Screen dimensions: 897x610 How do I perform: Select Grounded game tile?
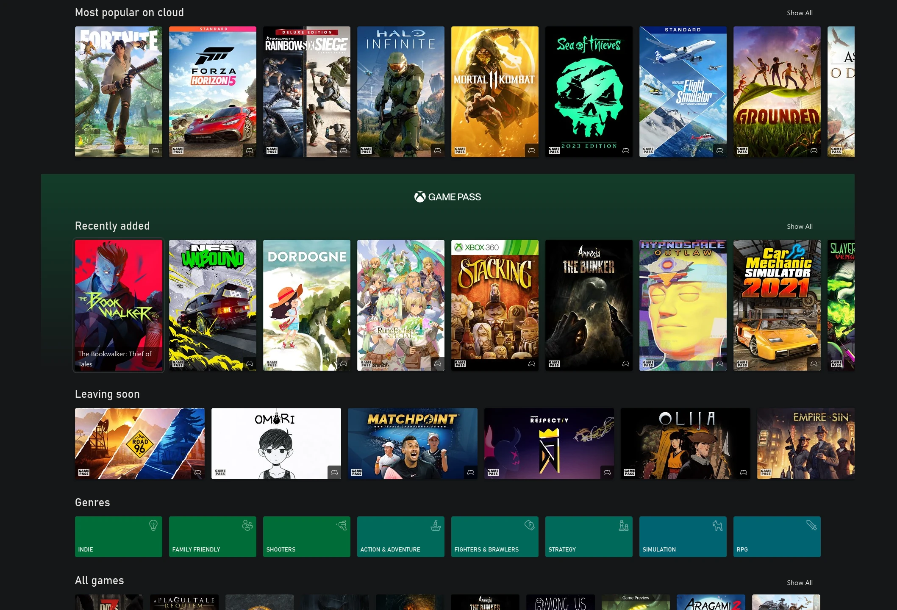pos(777,91)
